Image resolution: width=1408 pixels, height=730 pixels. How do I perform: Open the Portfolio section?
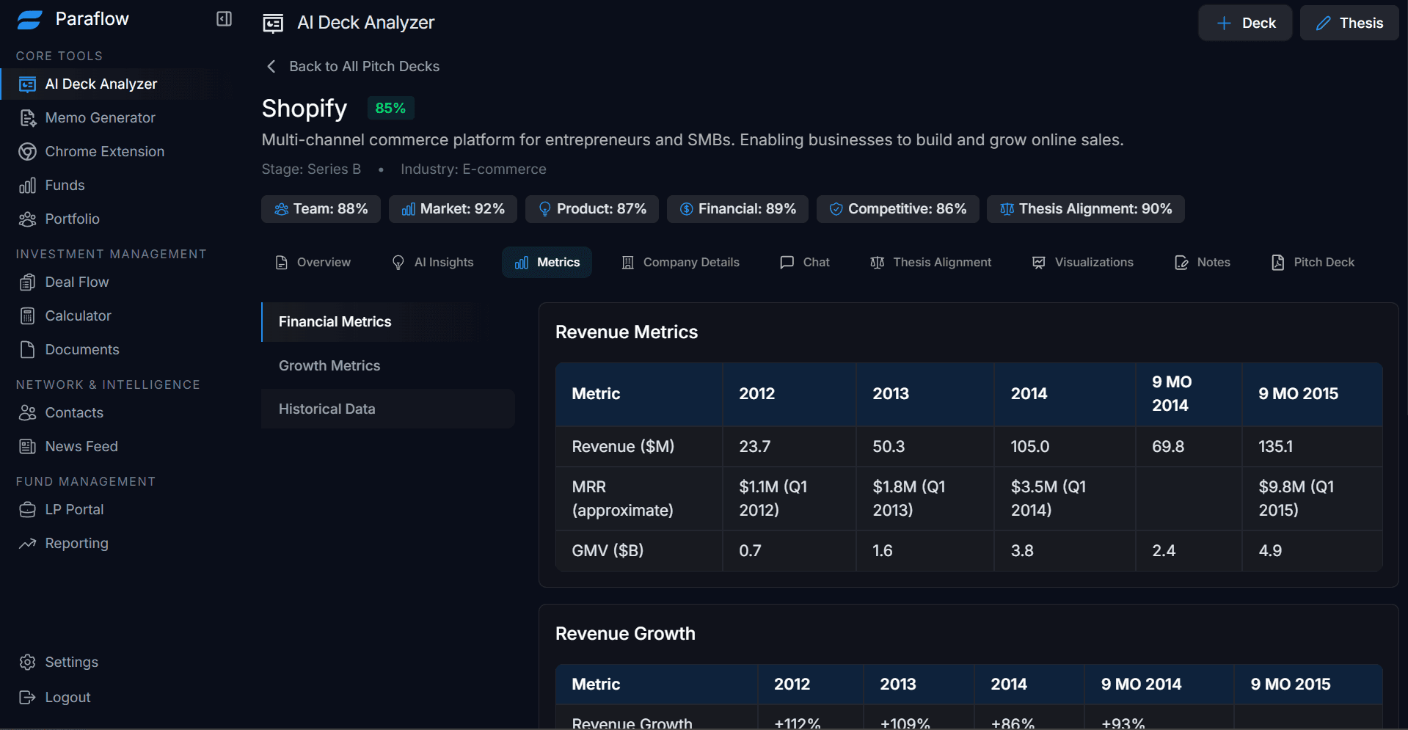(73, 219)
